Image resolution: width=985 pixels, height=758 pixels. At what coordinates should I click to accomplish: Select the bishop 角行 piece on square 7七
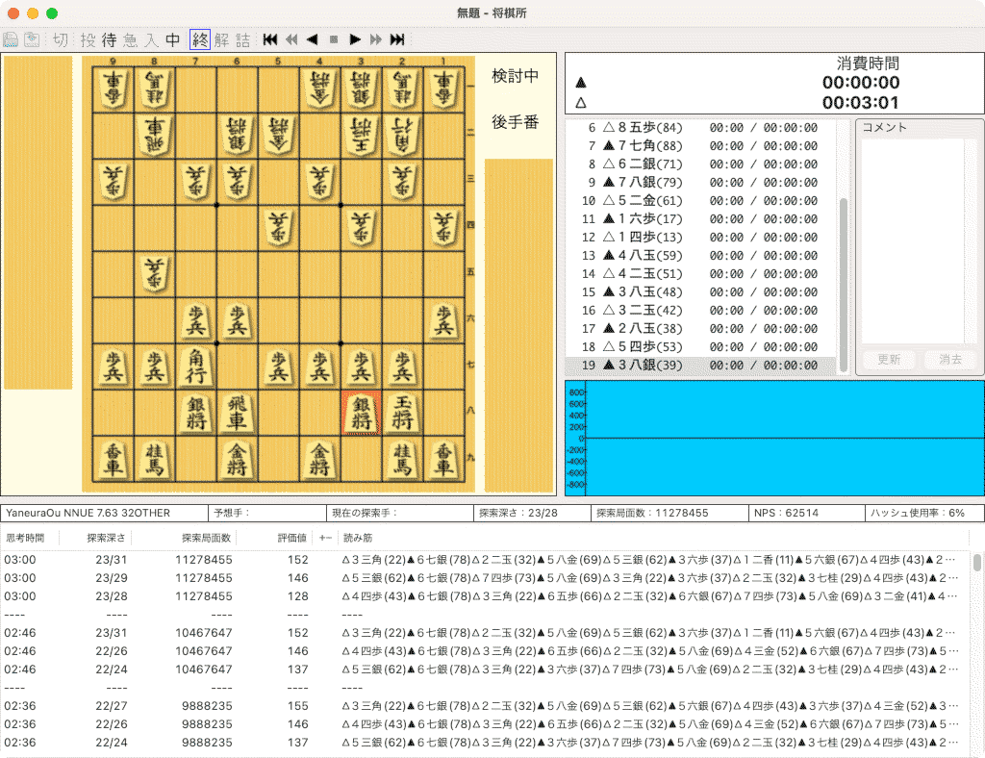tap(196, 366)
